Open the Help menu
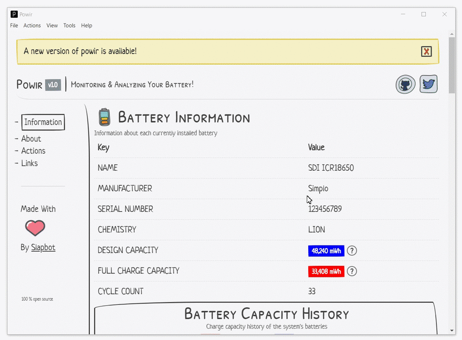 (87, 25)
